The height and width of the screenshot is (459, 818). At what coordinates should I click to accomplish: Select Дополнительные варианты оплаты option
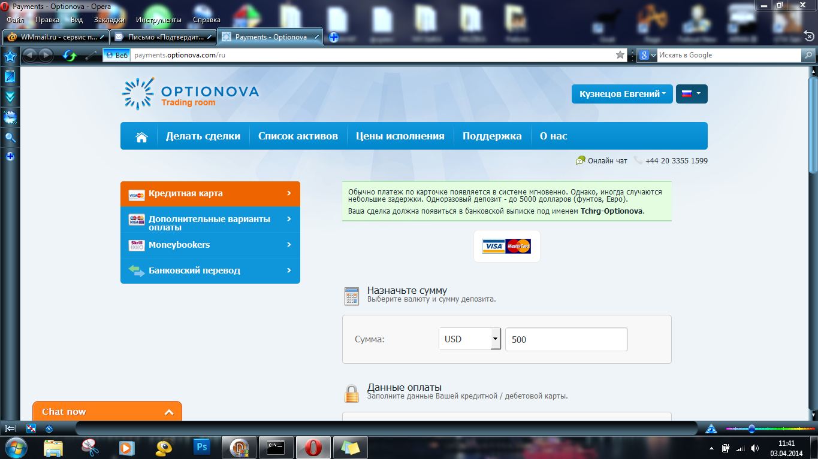[x=210, y=220]
